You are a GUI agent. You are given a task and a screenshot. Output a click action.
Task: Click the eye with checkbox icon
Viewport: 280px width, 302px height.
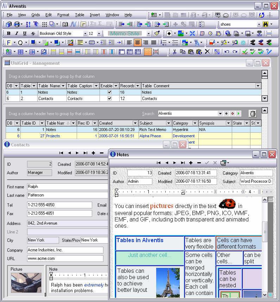(x=218, y=15)
